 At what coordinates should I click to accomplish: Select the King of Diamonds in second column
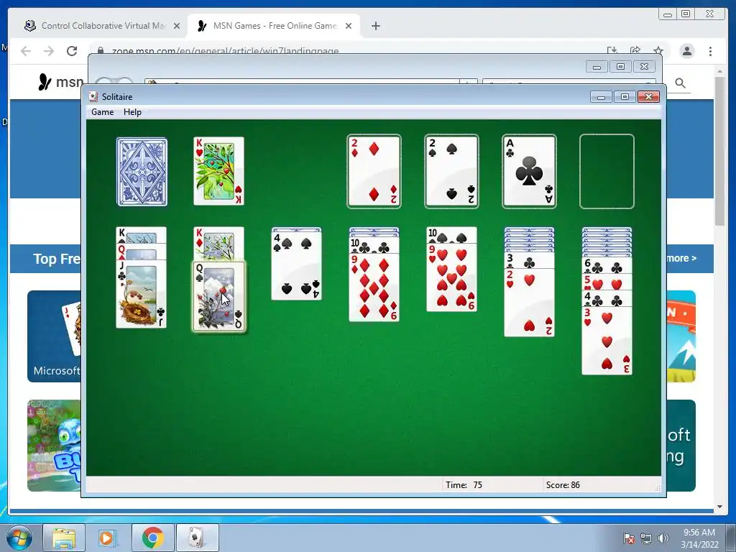pos(218,243)
